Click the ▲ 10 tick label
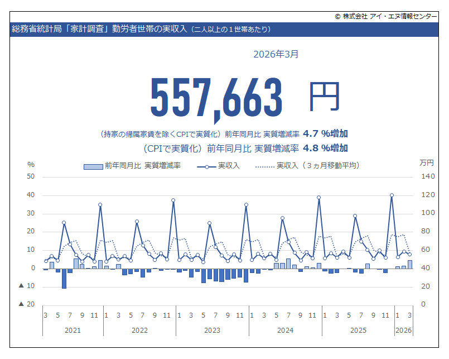This screenshot has width=449, height=359. (x=27, y=286)
